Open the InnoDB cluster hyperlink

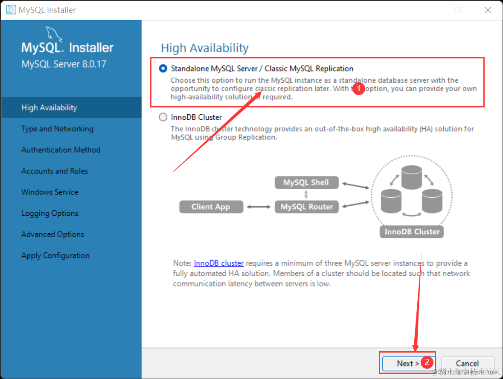[x=219, y=263]
